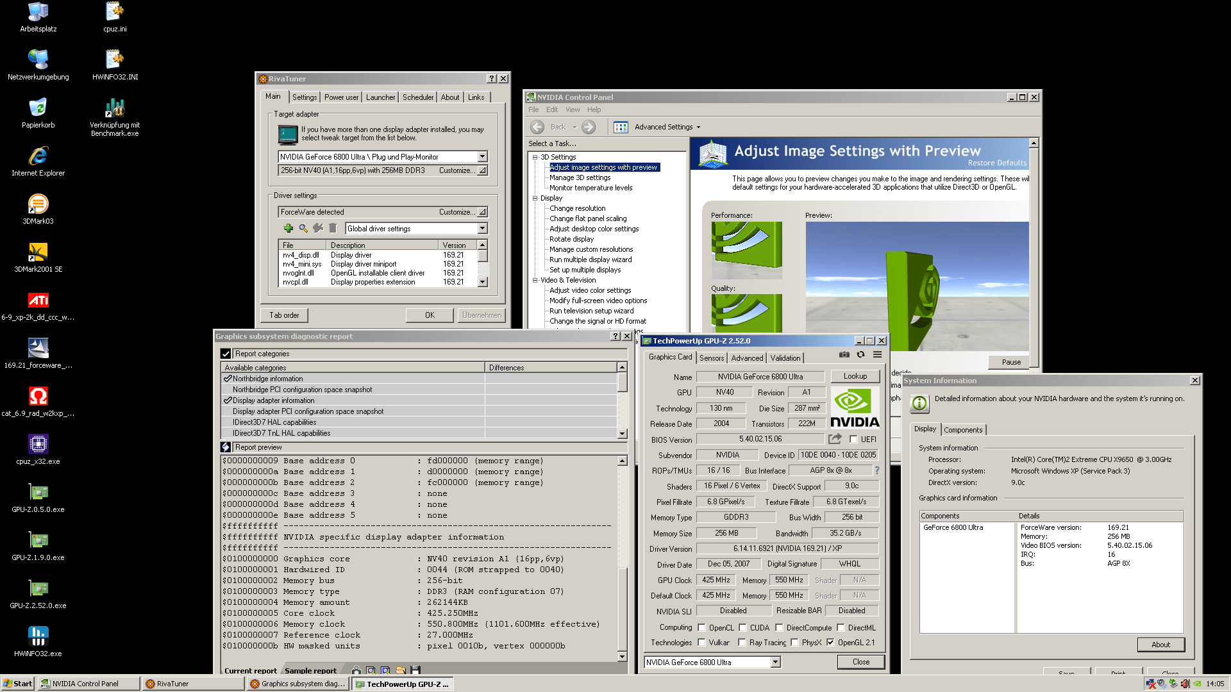Click the Windows Start button

tap(18, 684)
